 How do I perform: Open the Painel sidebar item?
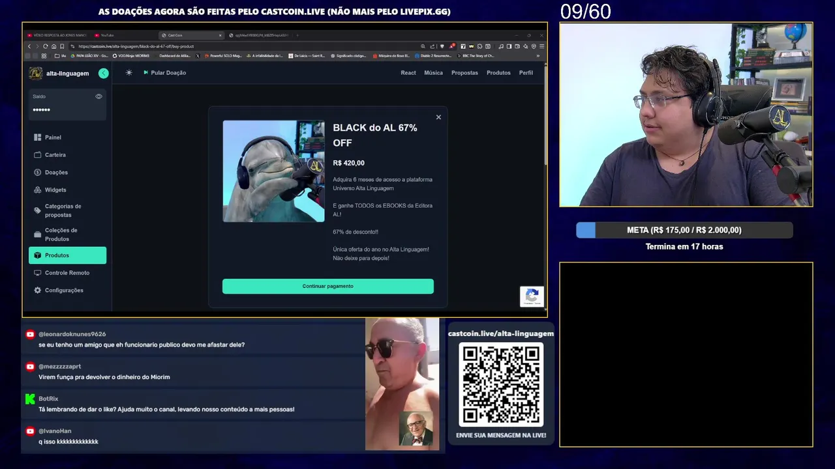coord(67,137)
